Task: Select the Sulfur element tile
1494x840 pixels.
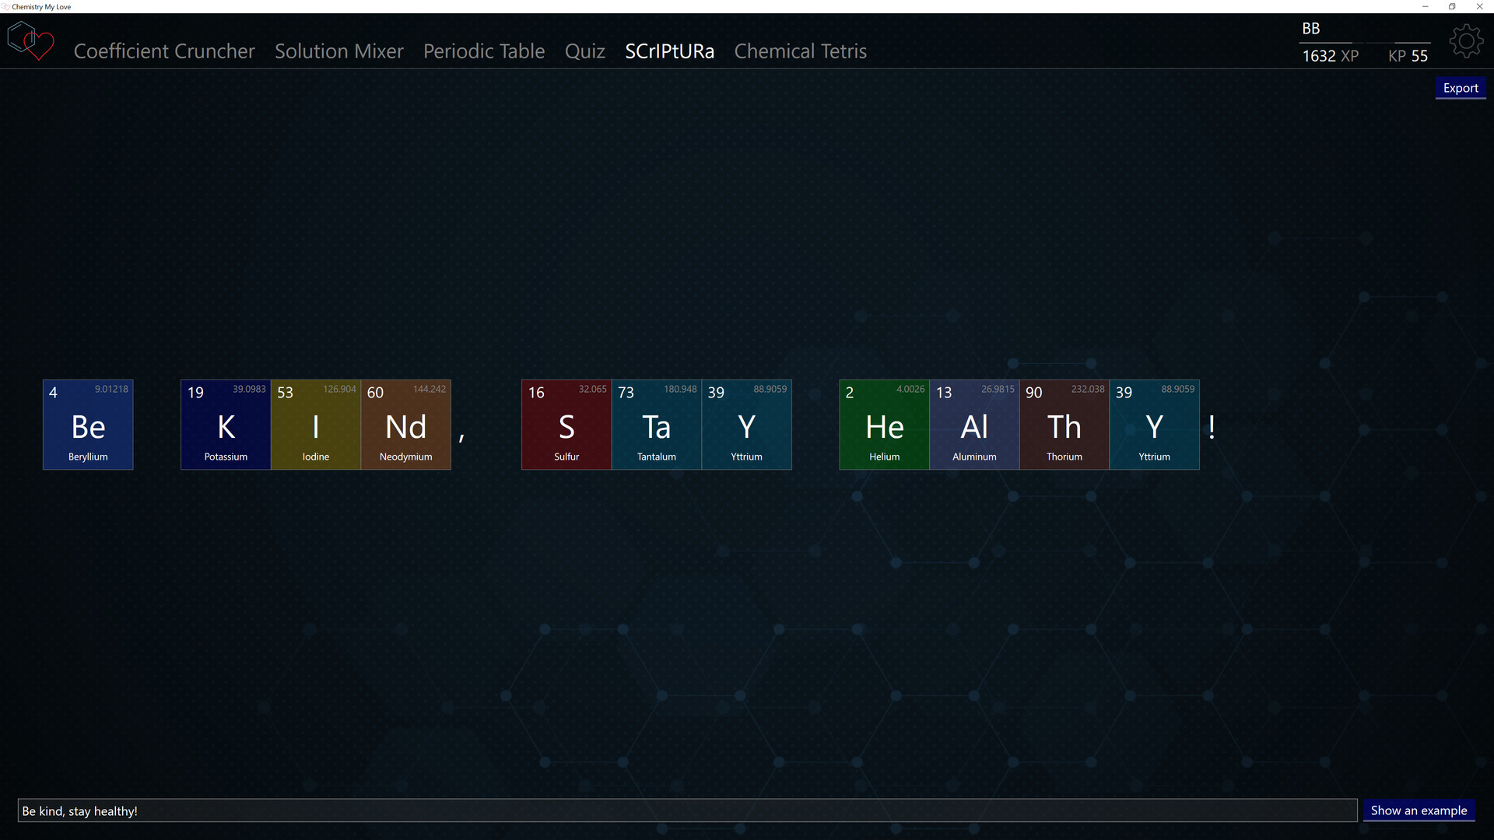Action: (566, 425)
